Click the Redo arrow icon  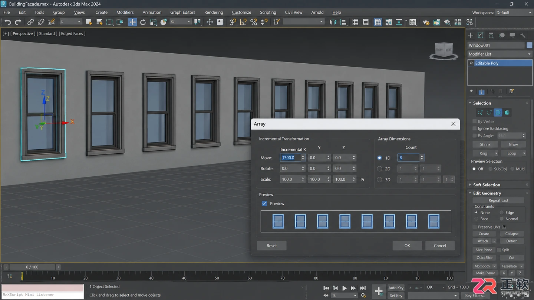(x=18, y=22)
